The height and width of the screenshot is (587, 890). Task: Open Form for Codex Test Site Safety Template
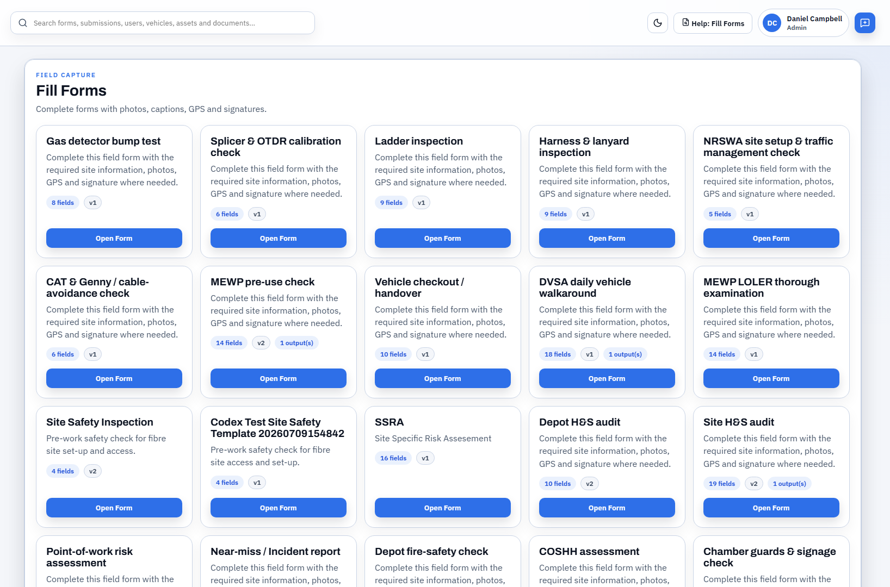point(279,508)
